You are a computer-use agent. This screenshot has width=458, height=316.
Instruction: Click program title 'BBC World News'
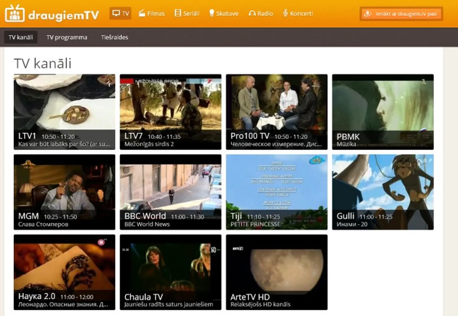147,224
